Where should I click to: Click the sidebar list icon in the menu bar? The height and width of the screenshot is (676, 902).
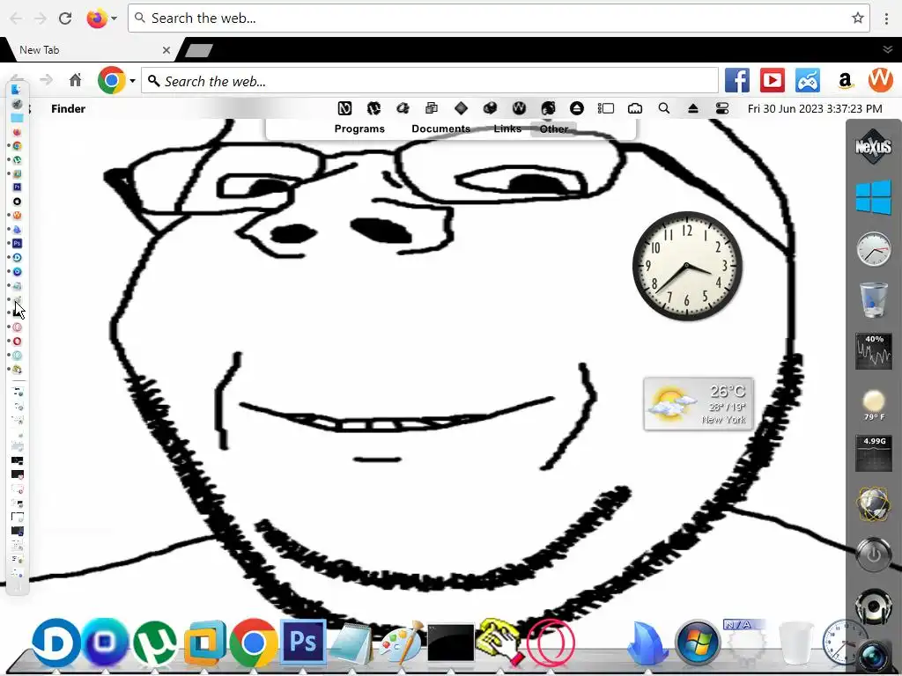pyautogui.click(x=606, y=108)
